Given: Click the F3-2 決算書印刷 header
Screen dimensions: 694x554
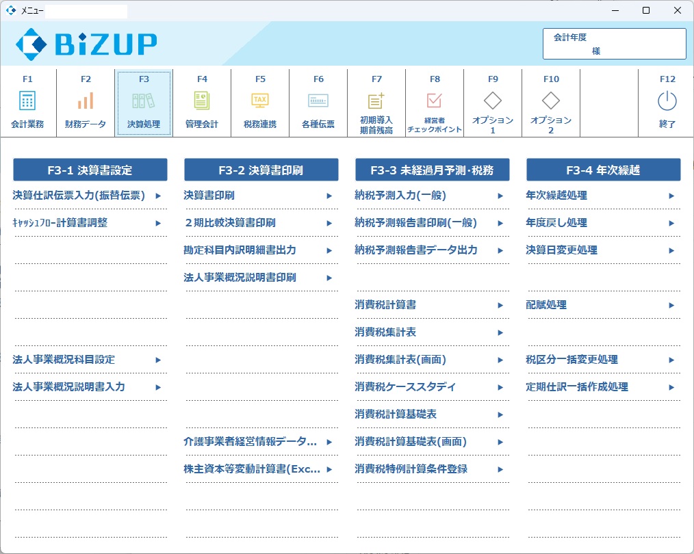Looking at the screenshot, I should click(261, 170).
